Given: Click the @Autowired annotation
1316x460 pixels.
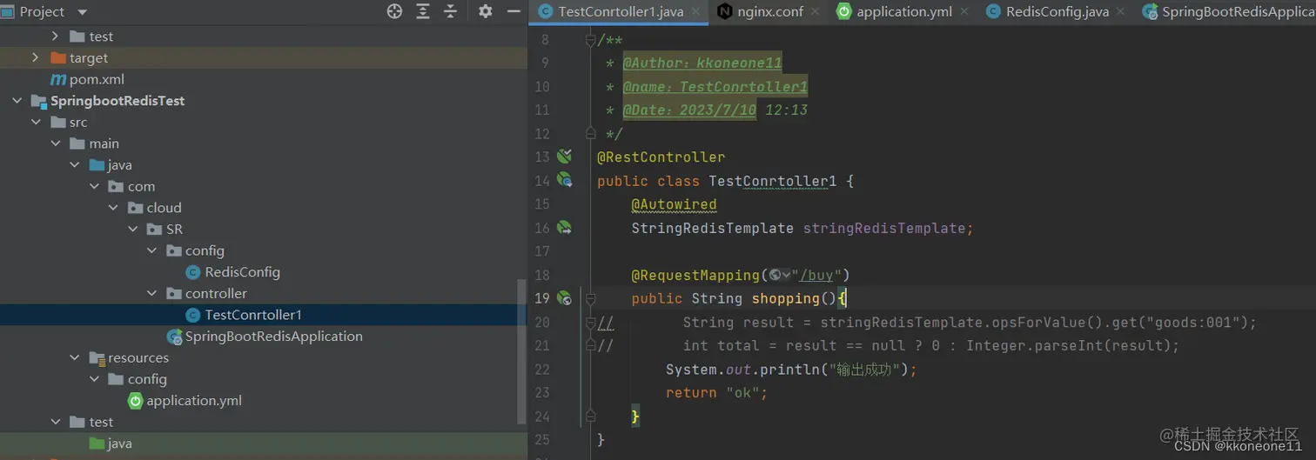Looking at the screenshot, I should (674, 204).
